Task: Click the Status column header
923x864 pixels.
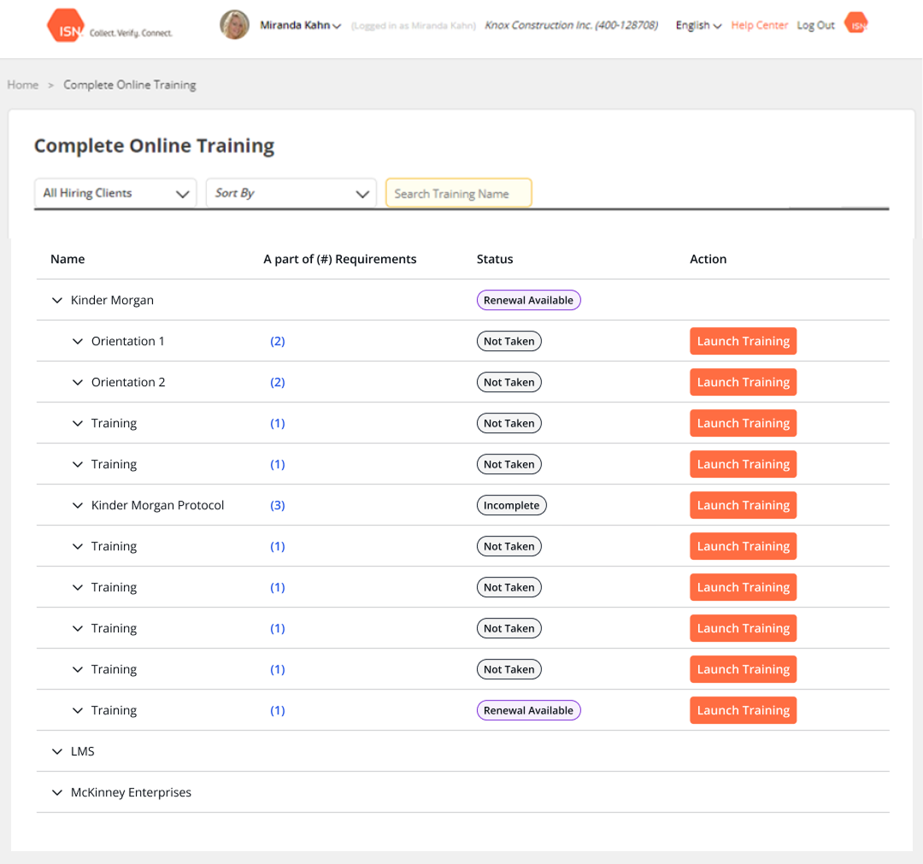Action: pos(495,259)
